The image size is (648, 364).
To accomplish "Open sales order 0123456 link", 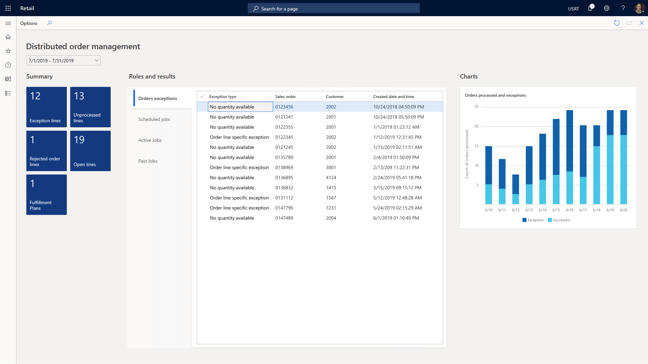I will click(284, 107).
